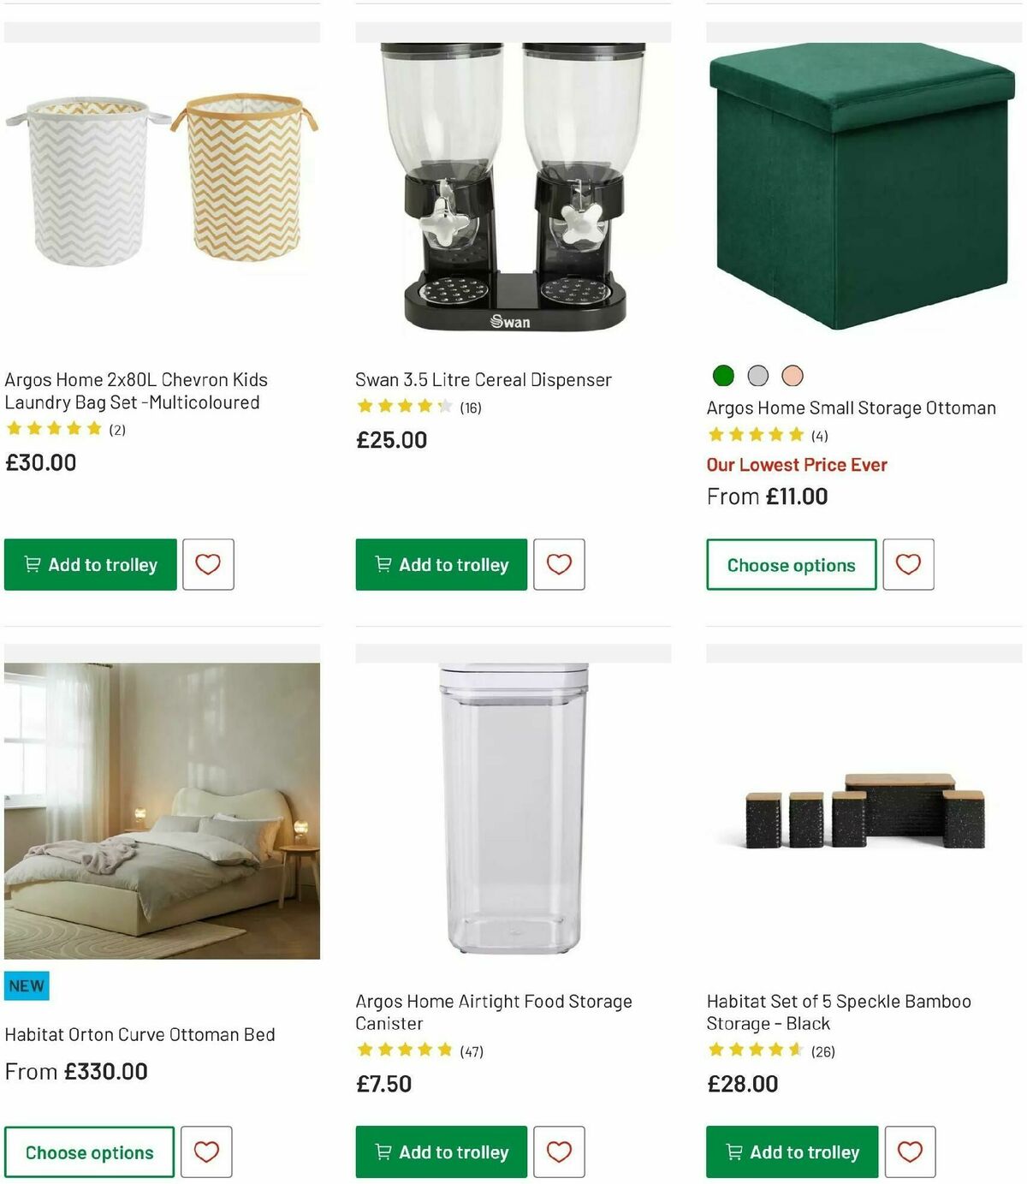The image size is (1027, 1184).
Task: Click Choose options for storage ottoman
Action: coord(790,564)
